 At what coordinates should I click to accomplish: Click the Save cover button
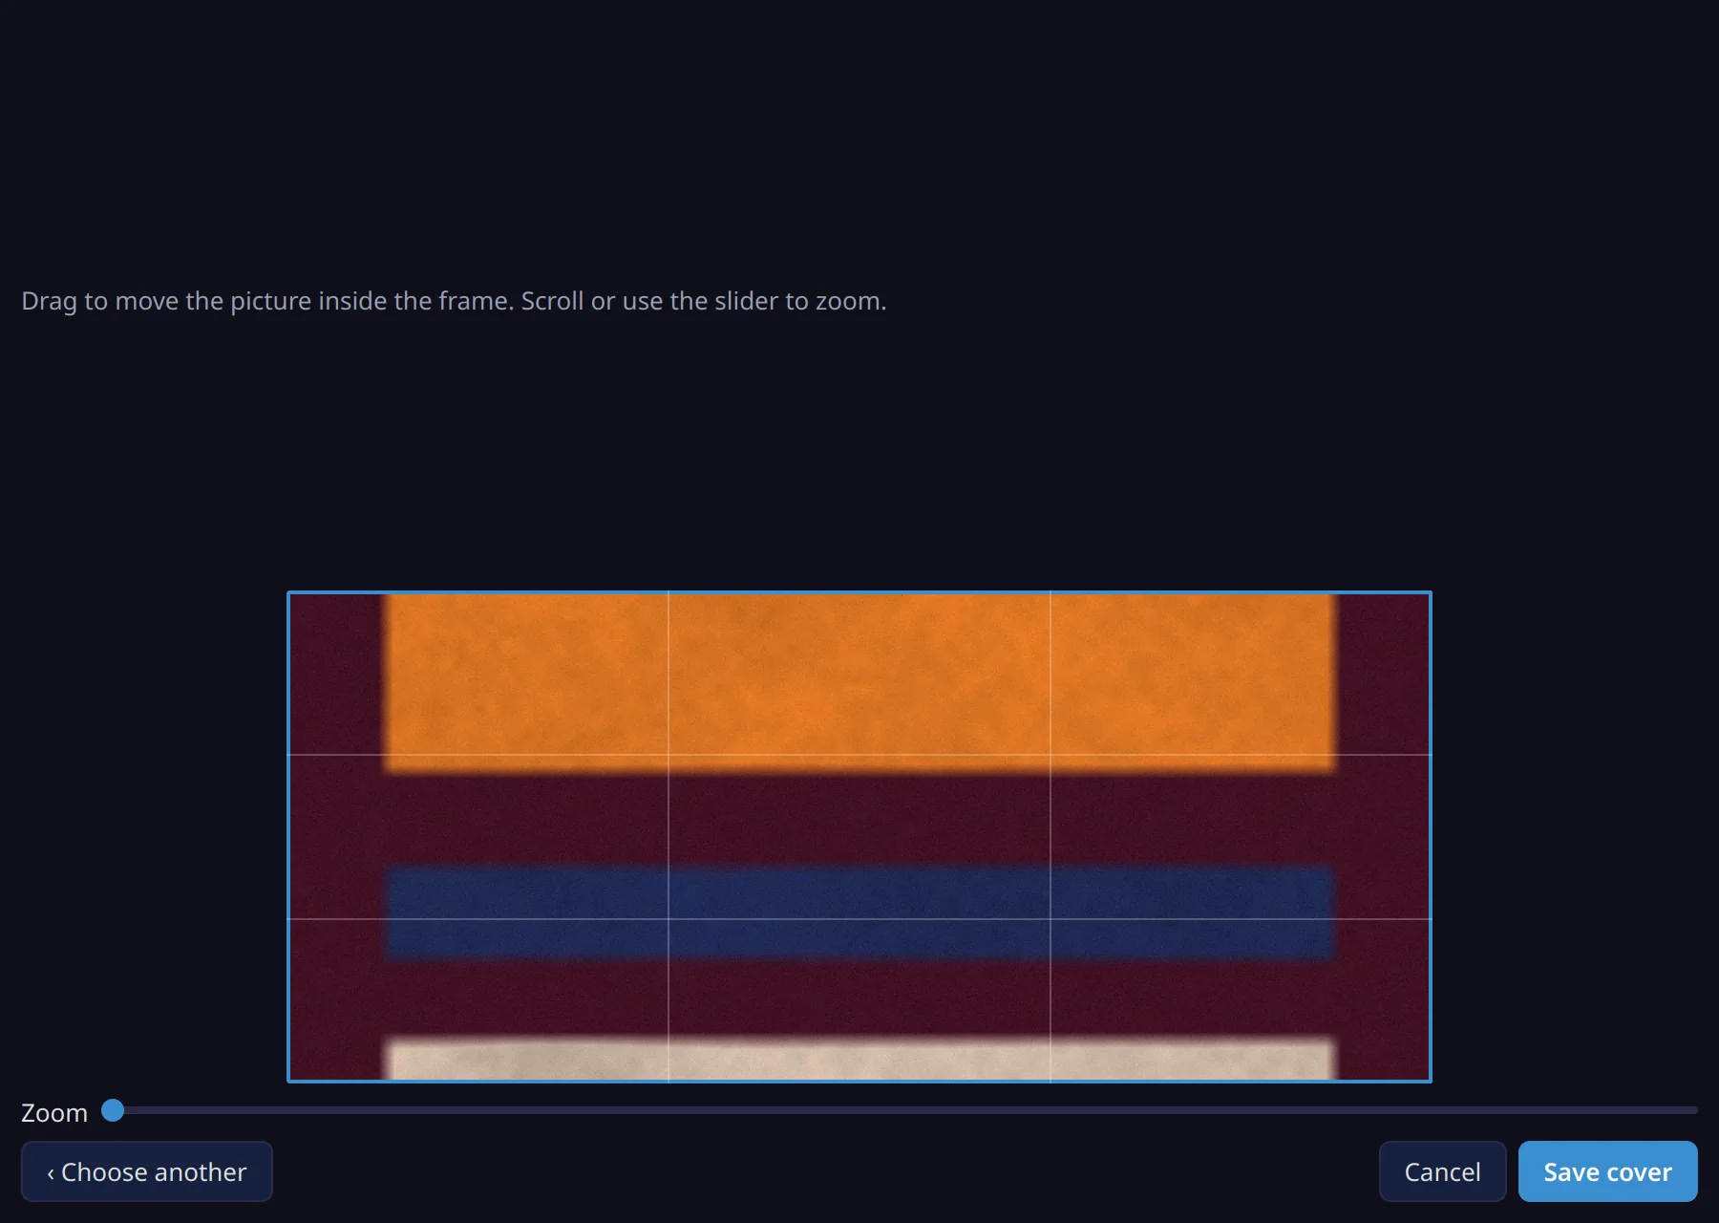[x=1607, y=1171]
